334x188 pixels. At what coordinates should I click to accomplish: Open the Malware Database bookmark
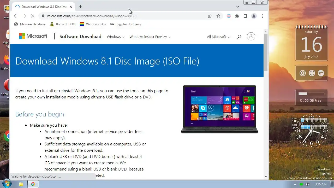30,24
